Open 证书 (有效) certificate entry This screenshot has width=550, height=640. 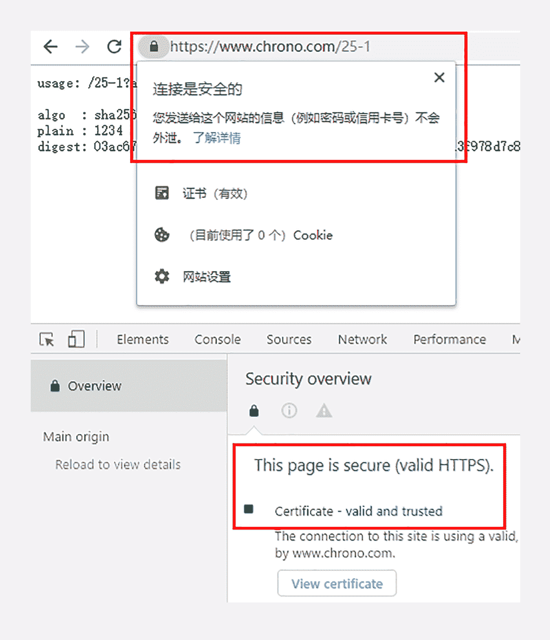201,193
